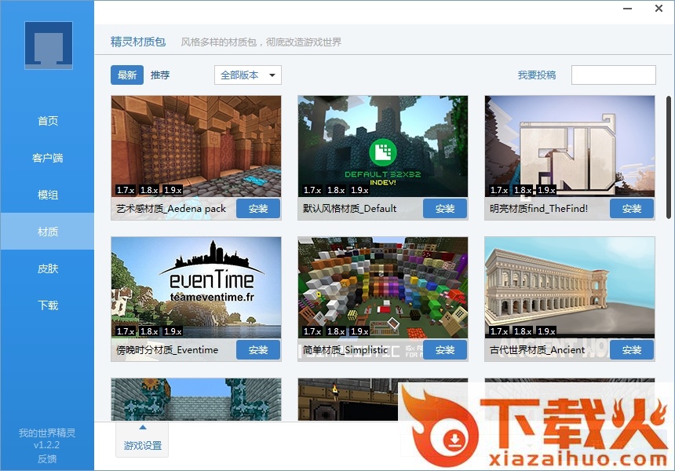Click the 1.9.x tag on Simplistic pack

click(x=359, y=331)
